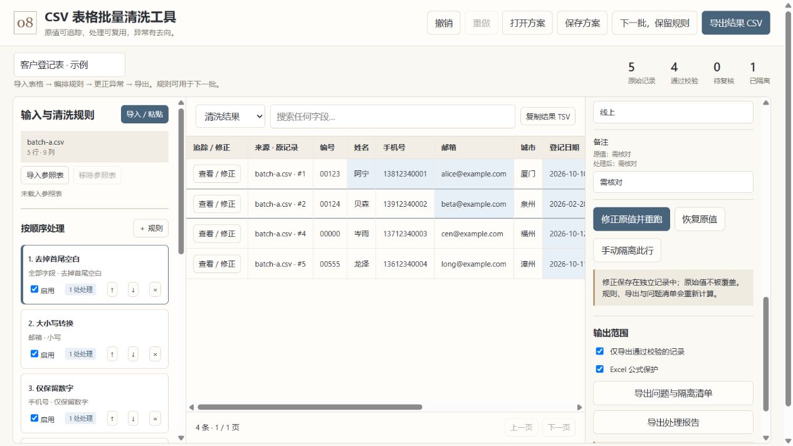Move rule 2 大小写转换 up

112,354
